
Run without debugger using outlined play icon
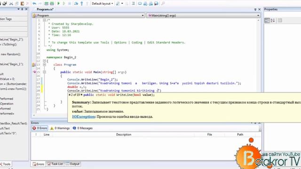coord(64,3)
